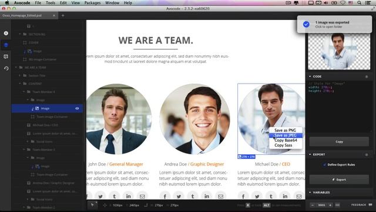
Task: Tick the Define Export Rules checkbox
Action: (324, 165)
